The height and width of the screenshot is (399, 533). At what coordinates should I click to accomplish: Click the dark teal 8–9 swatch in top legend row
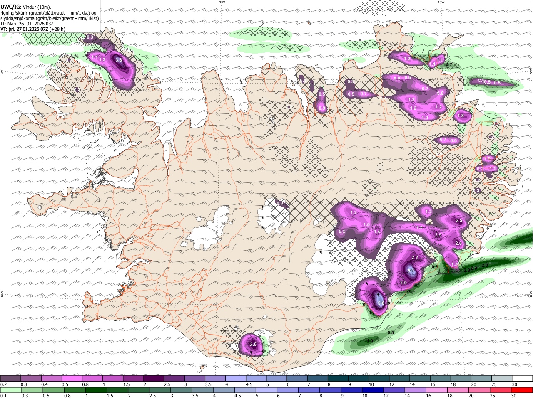(338, 378)
